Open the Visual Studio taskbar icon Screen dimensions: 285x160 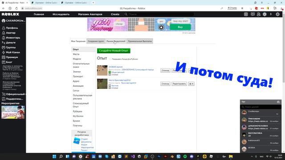coord(133,156)
